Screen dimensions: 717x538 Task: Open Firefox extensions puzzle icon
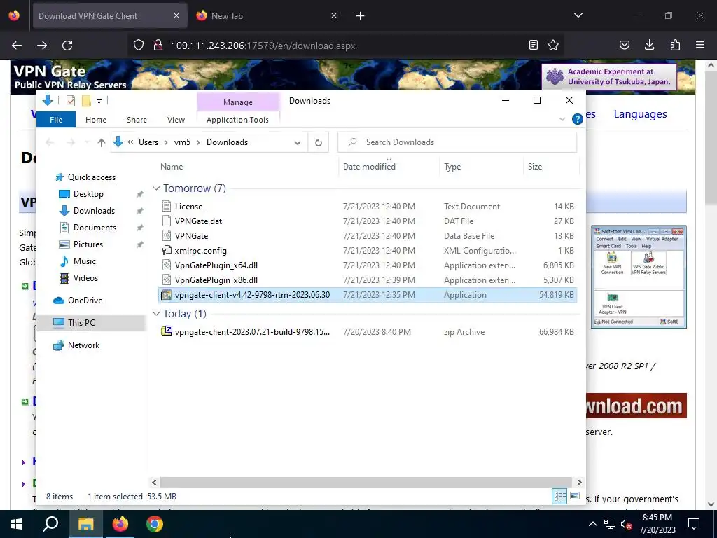tap(675, 45)
